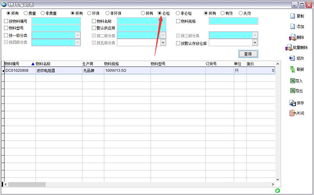Screen dimensions: 314x195
Task: Click the 刷新 (Refresh) icon button
Action: pos(292,69)
